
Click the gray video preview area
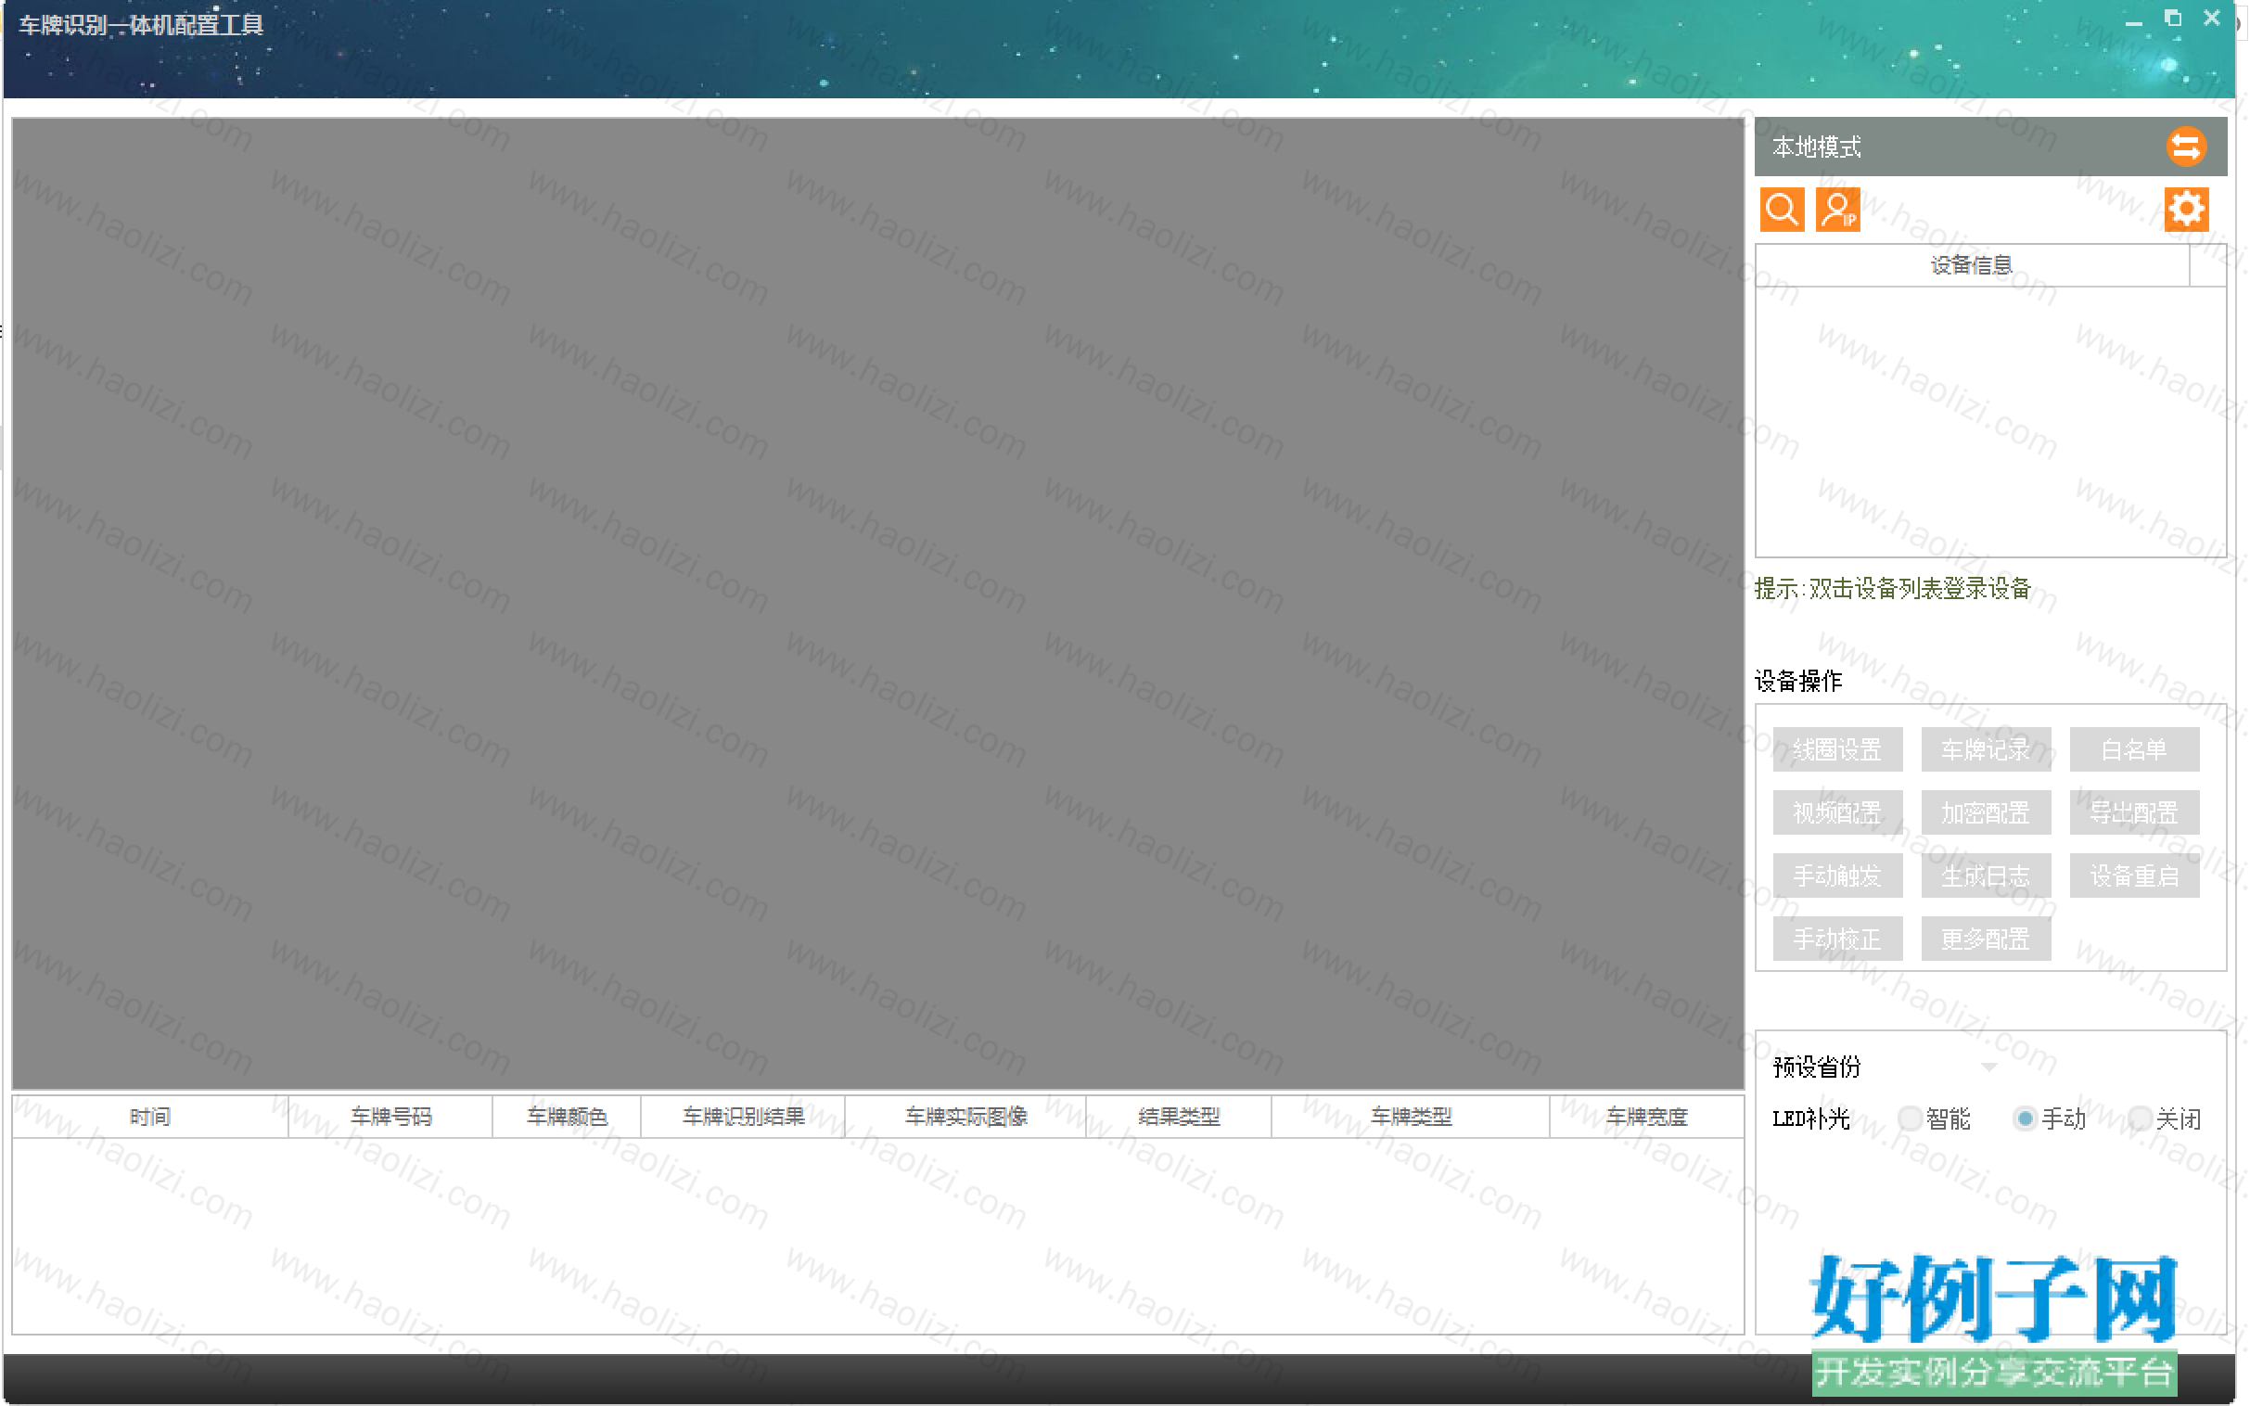point(877,604)
